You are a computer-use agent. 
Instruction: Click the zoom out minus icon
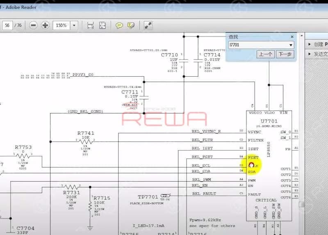tap(33, 25)
